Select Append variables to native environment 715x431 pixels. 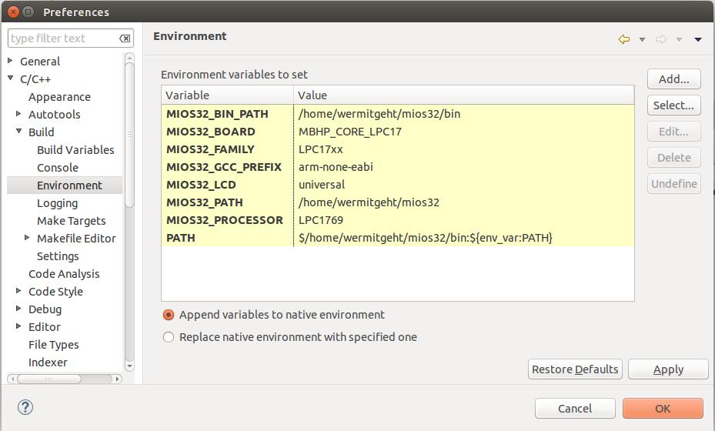pos(169,315)
